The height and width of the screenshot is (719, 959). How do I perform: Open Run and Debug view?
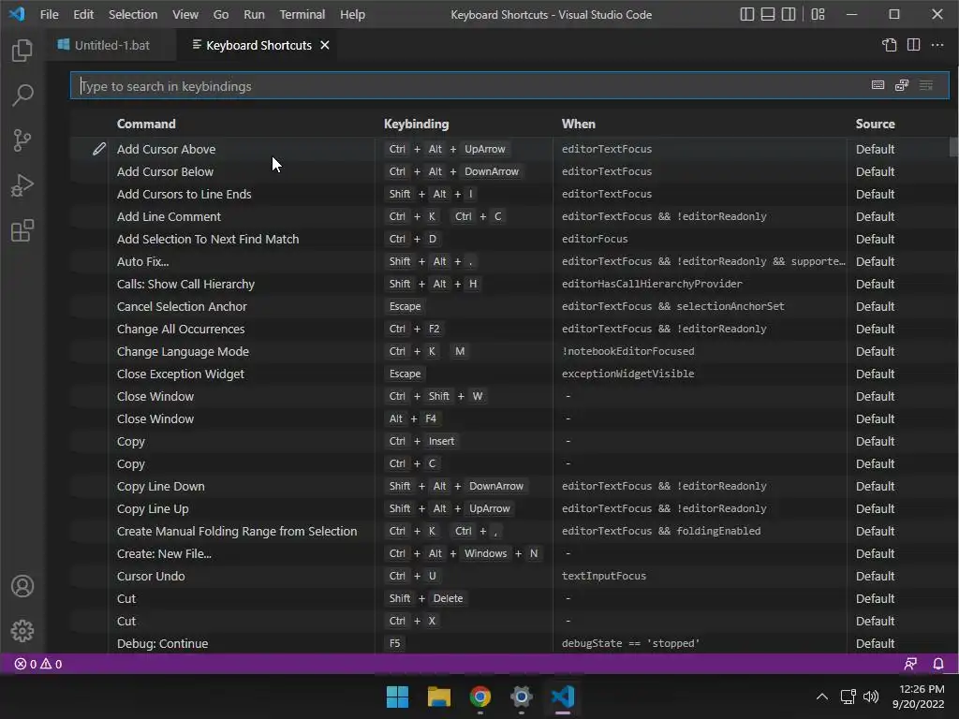point(22,185)
